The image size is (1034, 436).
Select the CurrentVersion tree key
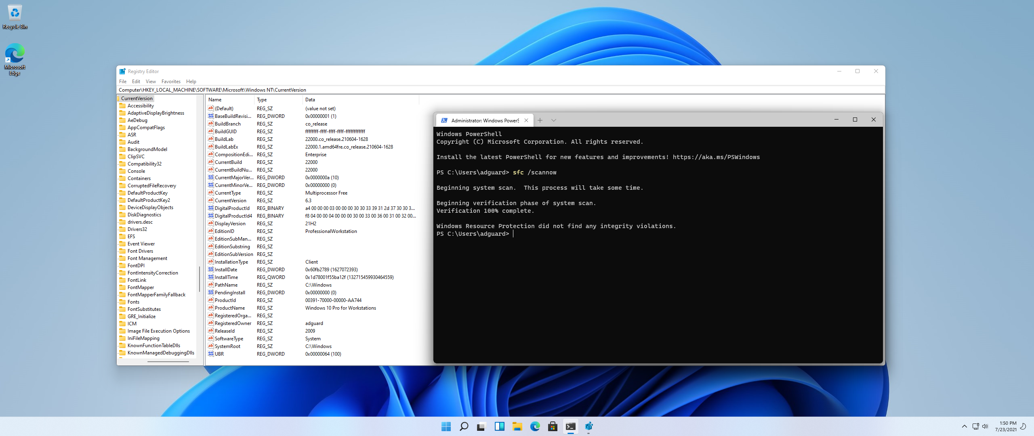137,99
